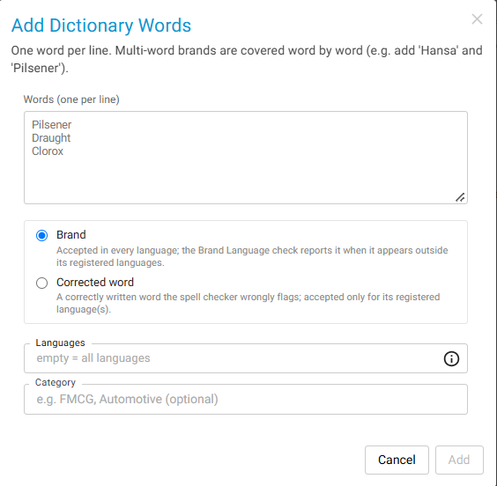The width and height of the screenshot is (497, 486).
Task: Click into the Category input field
Action: (x=246, y=399)
